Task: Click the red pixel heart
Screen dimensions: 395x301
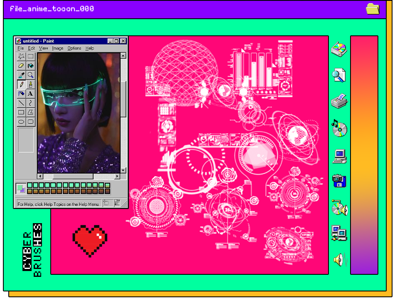Action: 90,241
